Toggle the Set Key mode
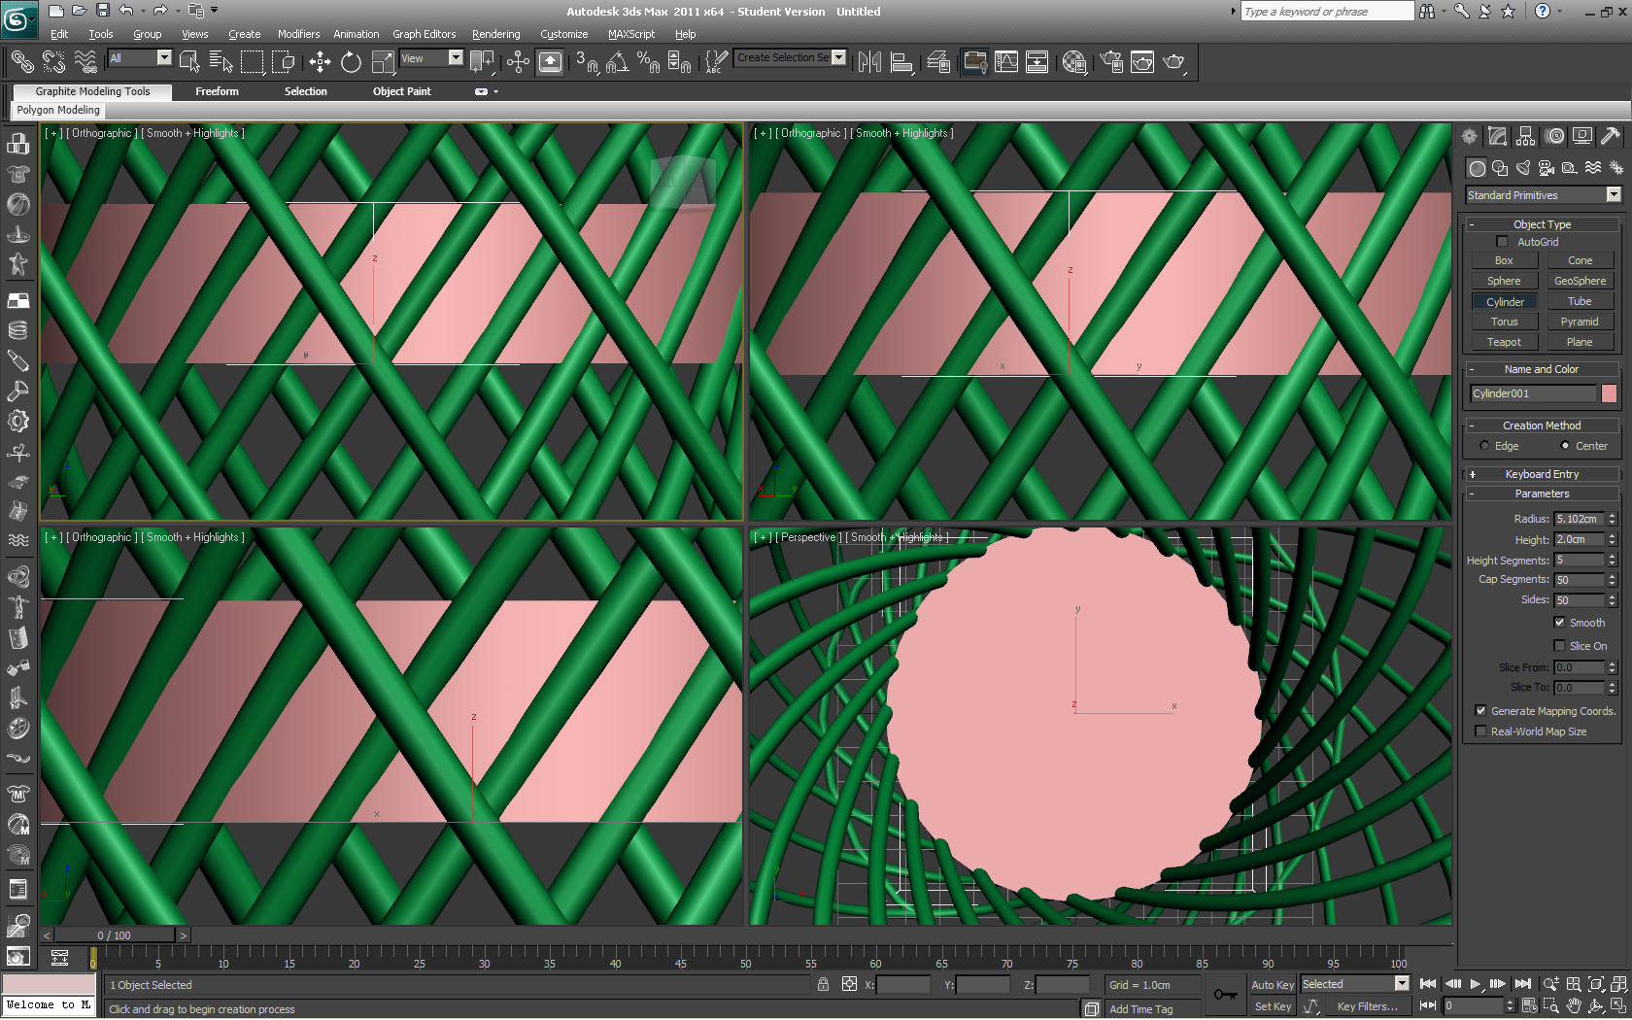Viewport: 1632px width, 1020px height. click(1273, 1006)
